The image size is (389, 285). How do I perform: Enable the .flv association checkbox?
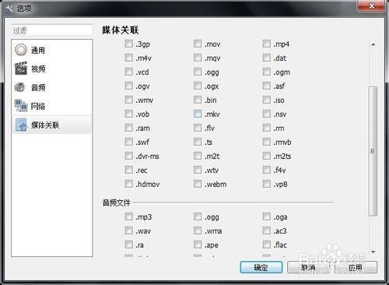(198, 128)
